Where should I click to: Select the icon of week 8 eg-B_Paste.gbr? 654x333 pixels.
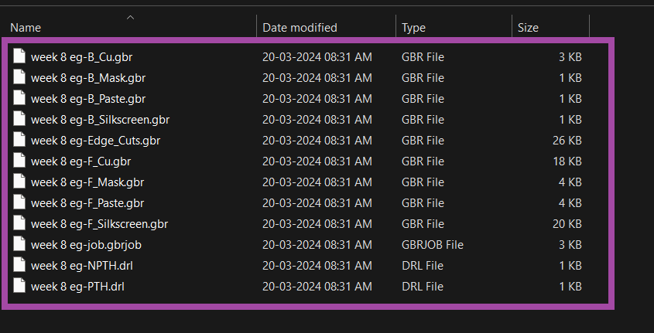click(x=19, y=98)
